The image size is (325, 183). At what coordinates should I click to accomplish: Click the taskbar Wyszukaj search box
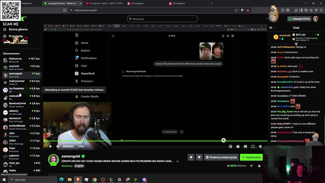(x=32, y=180)
